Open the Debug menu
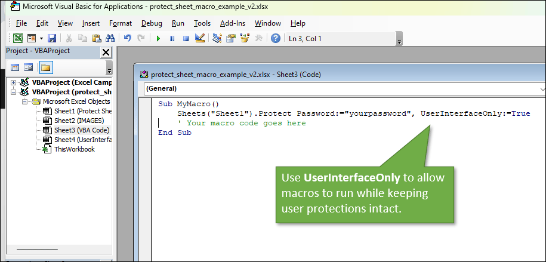Viewport: 546px width, 262px height. (152, 23)
